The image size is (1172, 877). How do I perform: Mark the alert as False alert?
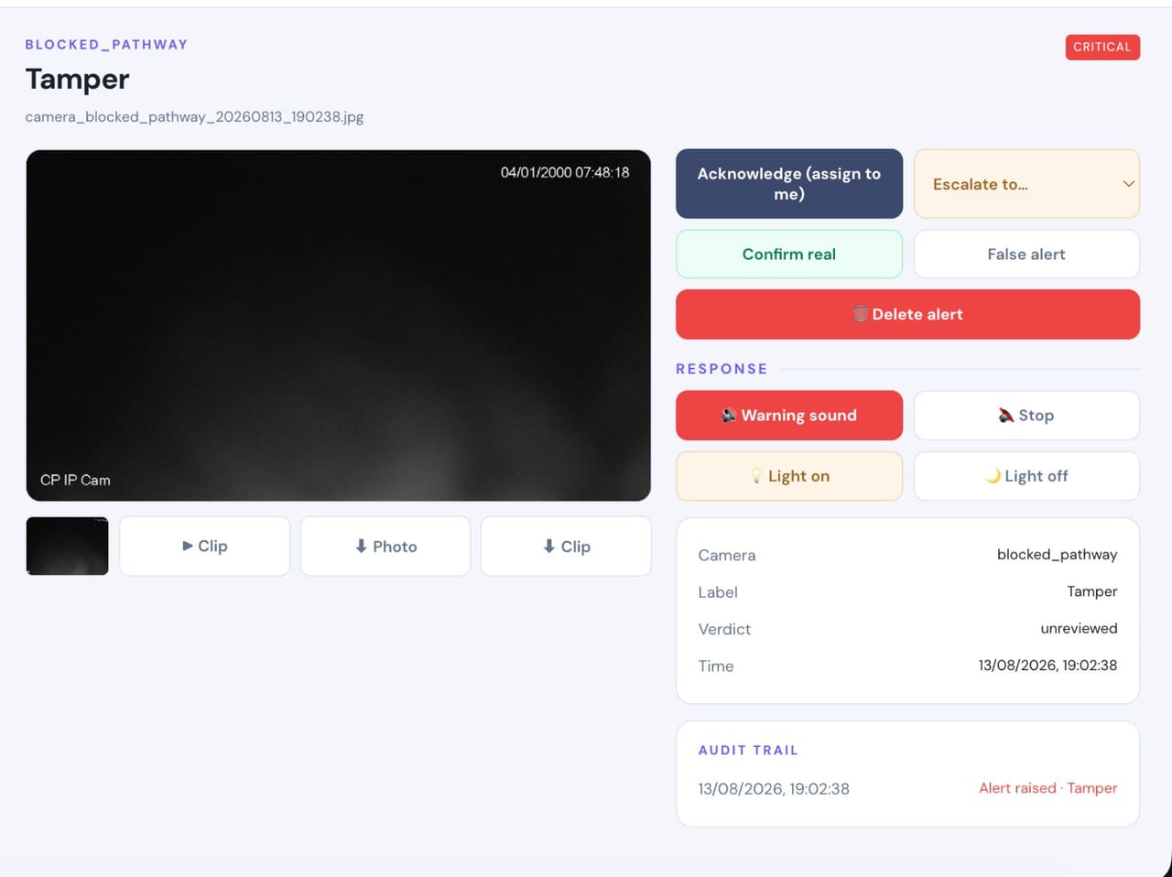point(1026,254)
